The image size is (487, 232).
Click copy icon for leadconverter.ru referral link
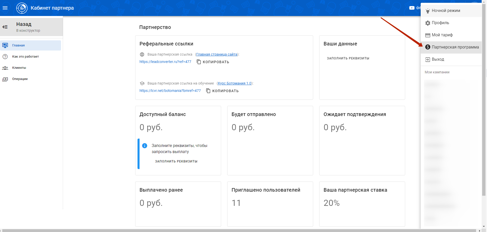(x=199, y=62)
